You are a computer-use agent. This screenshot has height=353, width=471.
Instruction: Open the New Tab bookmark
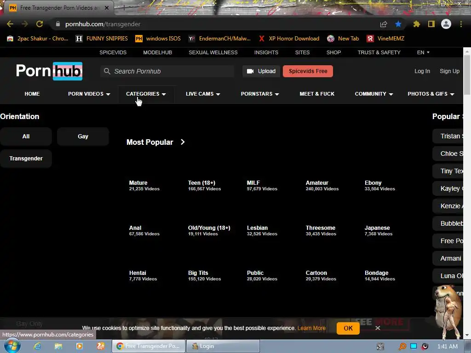click(x=343, y=39)
